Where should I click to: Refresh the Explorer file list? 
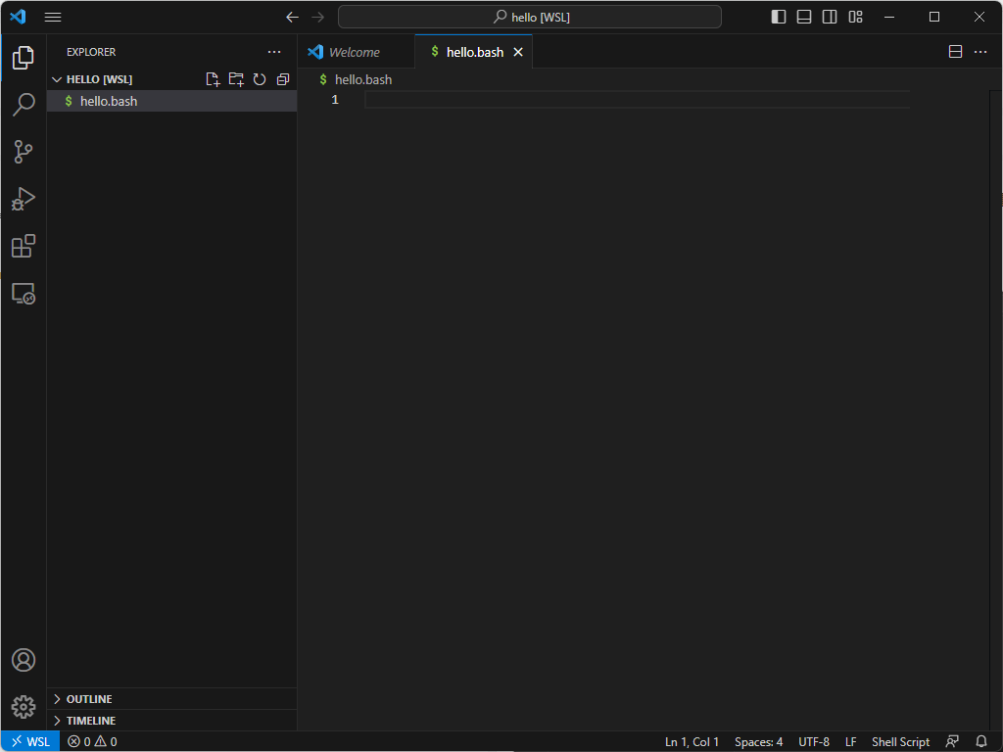pyautogui.click(x=259, y=79)
